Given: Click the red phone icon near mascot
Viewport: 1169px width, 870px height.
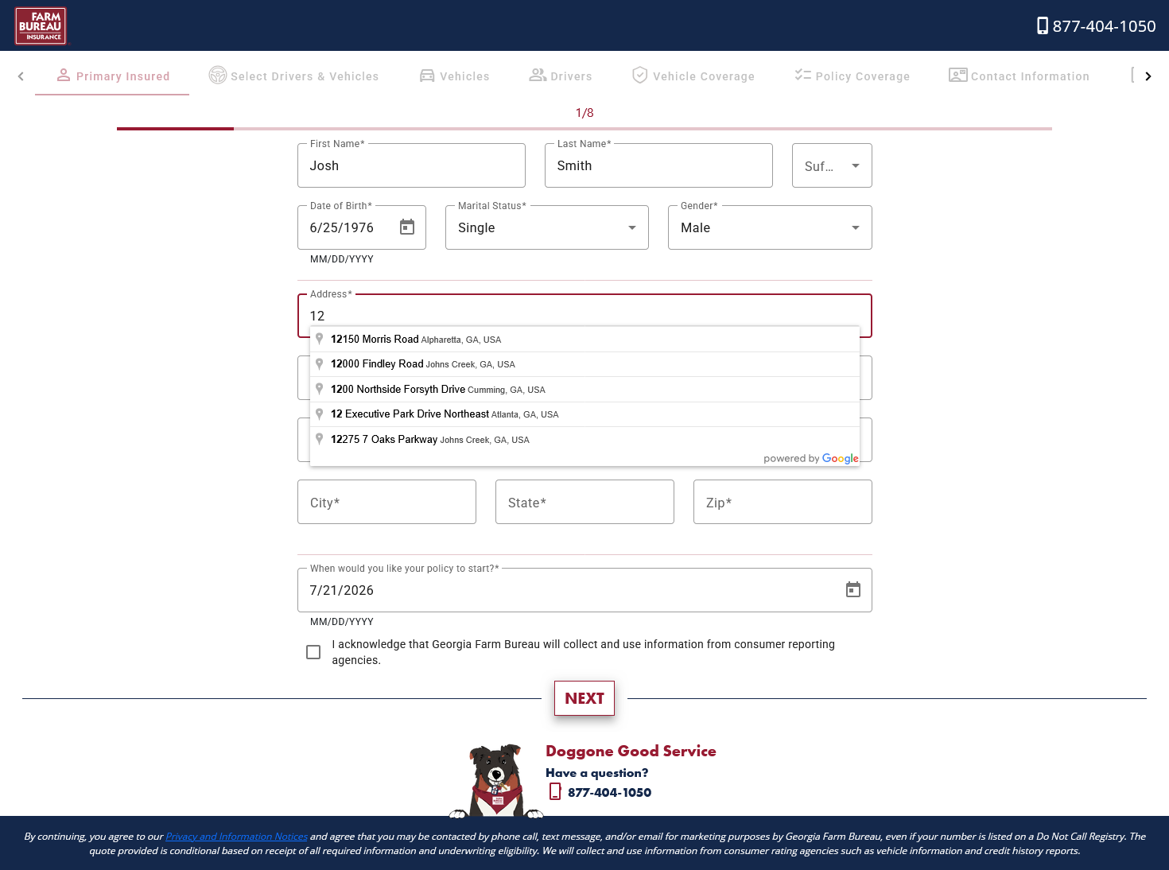Looking at the screenshot, I should point(555,791).
